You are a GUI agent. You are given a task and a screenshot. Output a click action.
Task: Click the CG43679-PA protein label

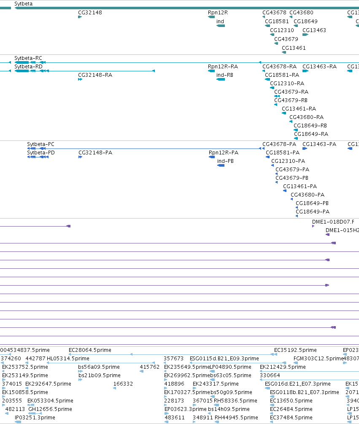pos(292,169)
